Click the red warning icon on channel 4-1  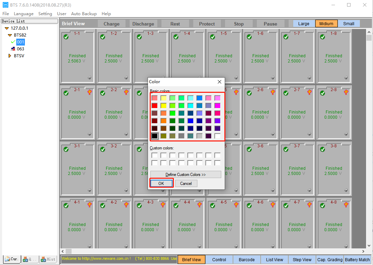point(90,205)
